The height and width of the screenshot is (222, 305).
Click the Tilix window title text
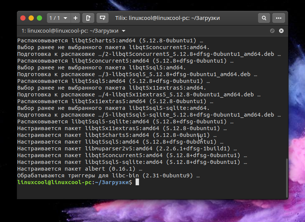click(x=167, y=18)
